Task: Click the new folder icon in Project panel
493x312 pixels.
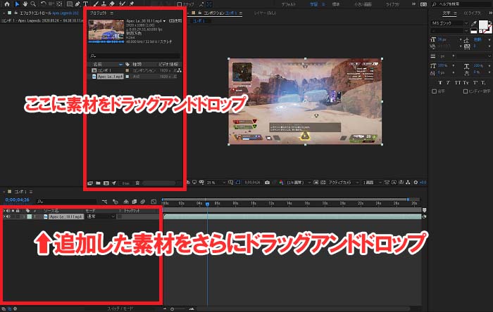Action: coord(98,183)
